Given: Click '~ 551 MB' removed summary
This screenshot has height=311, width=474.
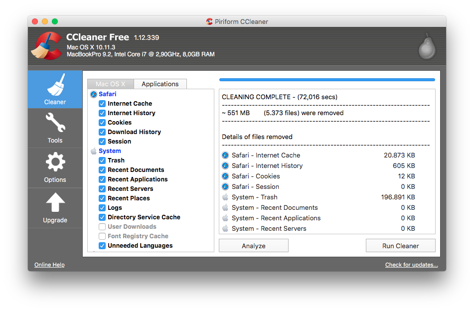Looking at the screenshot, I should (x=236, y=113).
